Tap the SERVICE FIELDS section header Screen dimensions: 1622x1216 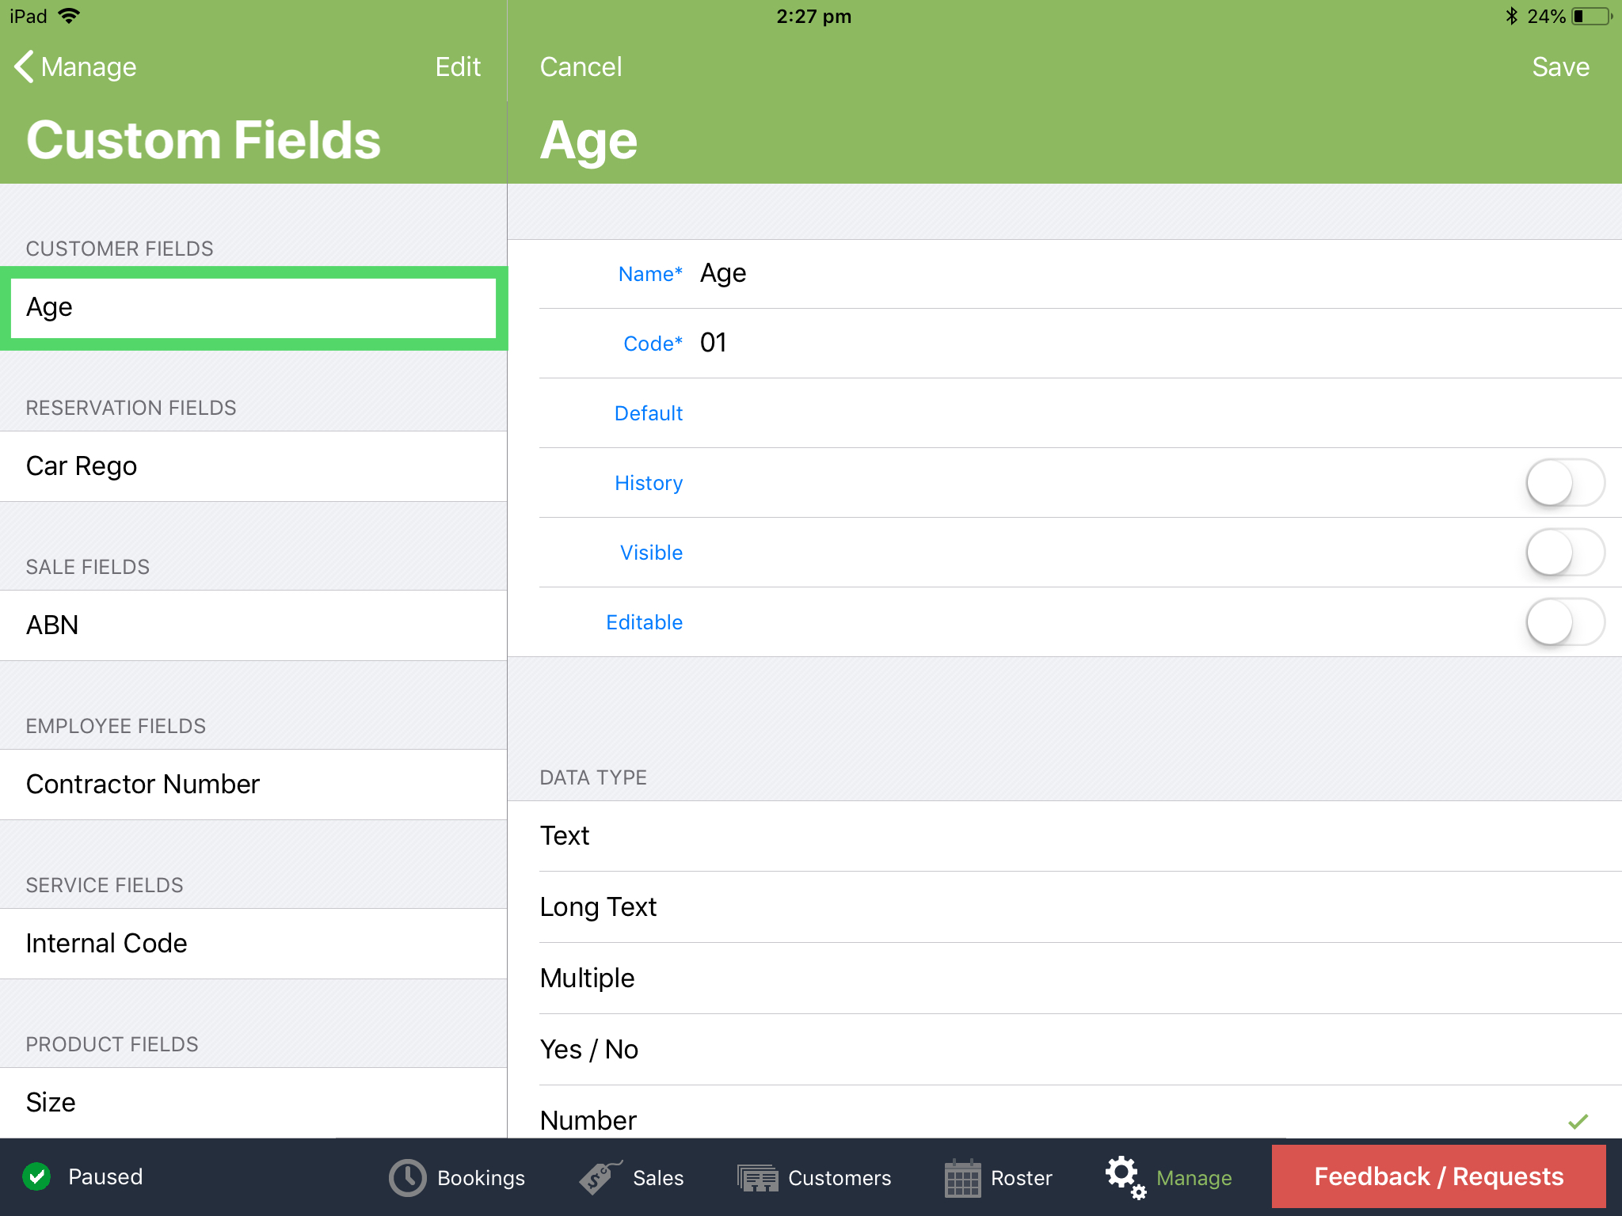[105, 885]
